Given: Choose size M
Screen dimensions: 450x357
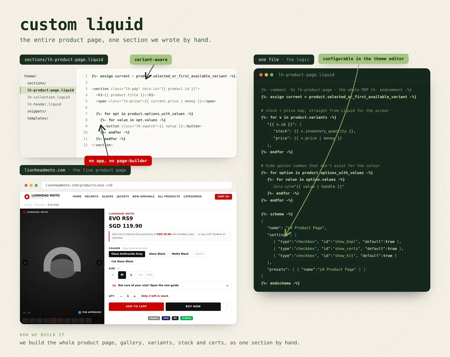Looking at the screenshot, I should click(x=122, y=275).
